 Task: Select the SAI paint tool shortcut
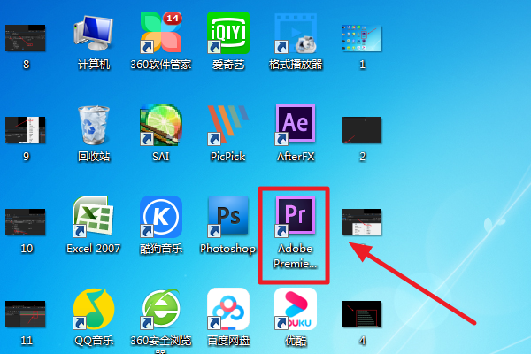pos(161,125)
